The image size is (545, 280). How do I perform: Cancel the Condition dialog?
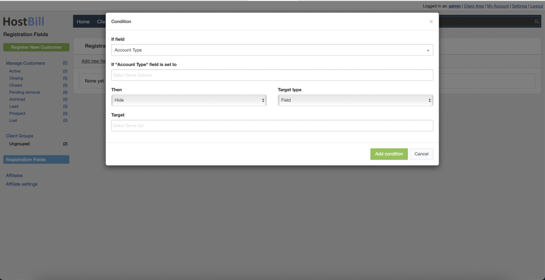tap(421, 154)
